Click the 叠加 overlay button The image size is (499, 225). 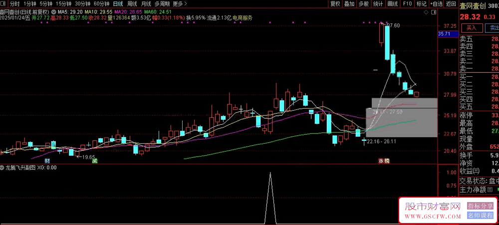pyautogui.click(x=349, y=4)
